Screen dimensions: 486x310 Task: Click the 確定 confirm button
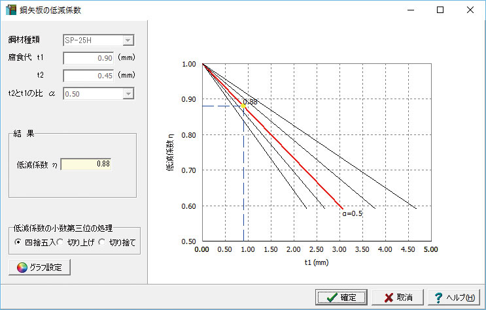tap(341, 298)
